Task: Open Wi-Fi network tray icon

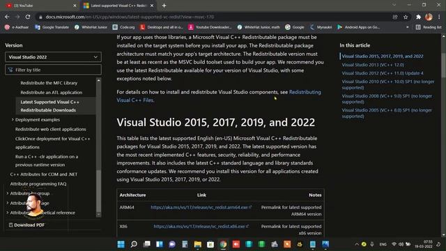Action: point(394,244)
